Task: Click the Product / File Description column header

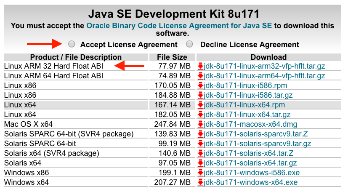Action: (76, 57)
